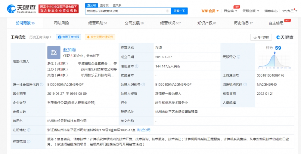
Task: Expand the 天眼企服 dropdown
Action: [251, 11]
